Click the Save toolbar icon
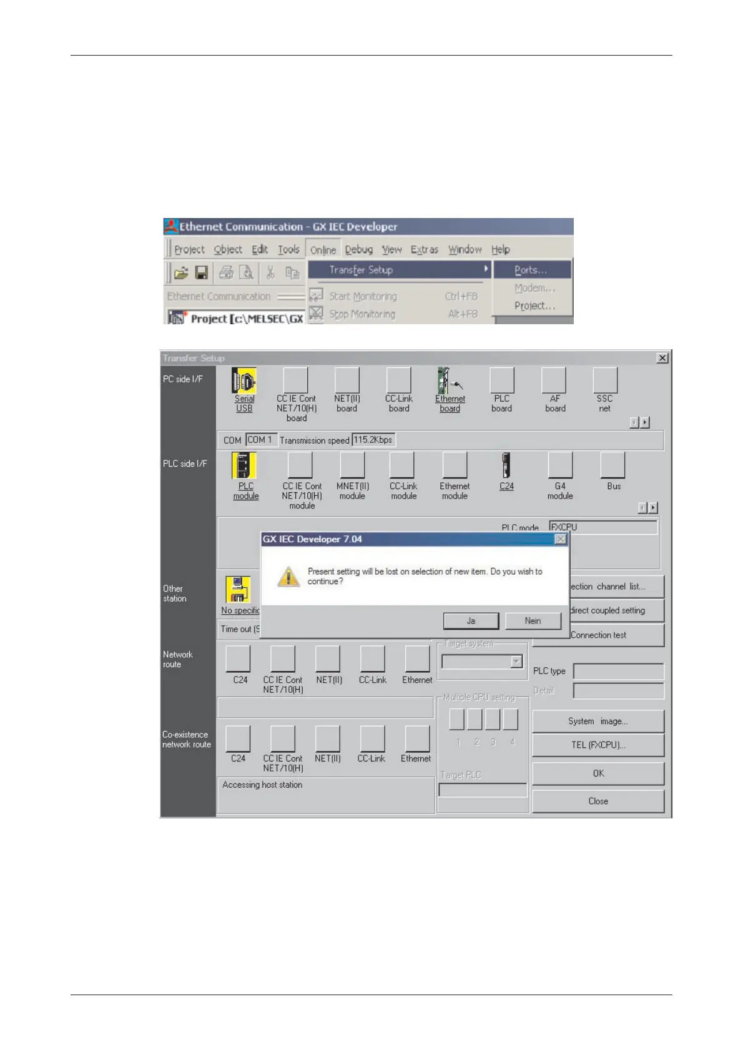This screenshot has width=743, height=1052. pos(201,272)
